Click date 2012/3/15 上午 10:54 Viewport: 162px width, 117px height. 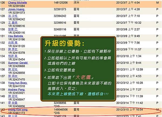[x=130, y=109]
